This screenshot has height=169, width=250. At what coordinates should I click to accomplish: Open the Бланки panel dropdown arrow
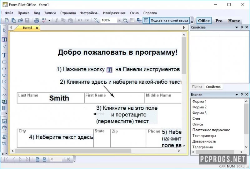coord(237,95)
